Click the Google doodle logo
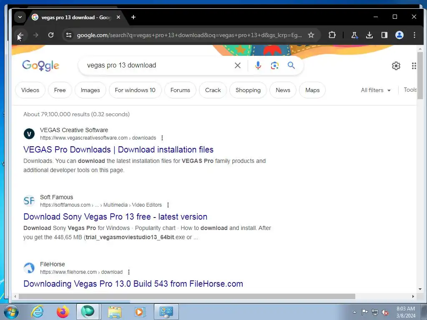The image size is (427, 320). click(41, 65)
